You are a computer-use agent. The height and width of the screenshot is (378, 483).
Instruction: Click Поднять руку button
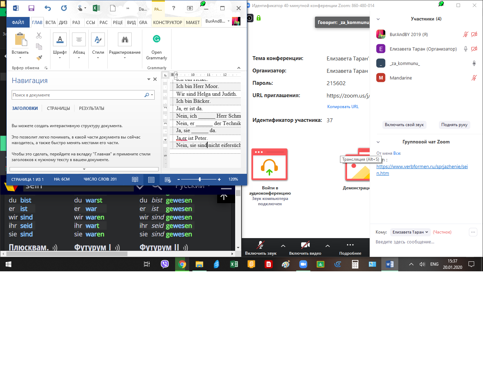pyautogui.click(x=454, y=125)
